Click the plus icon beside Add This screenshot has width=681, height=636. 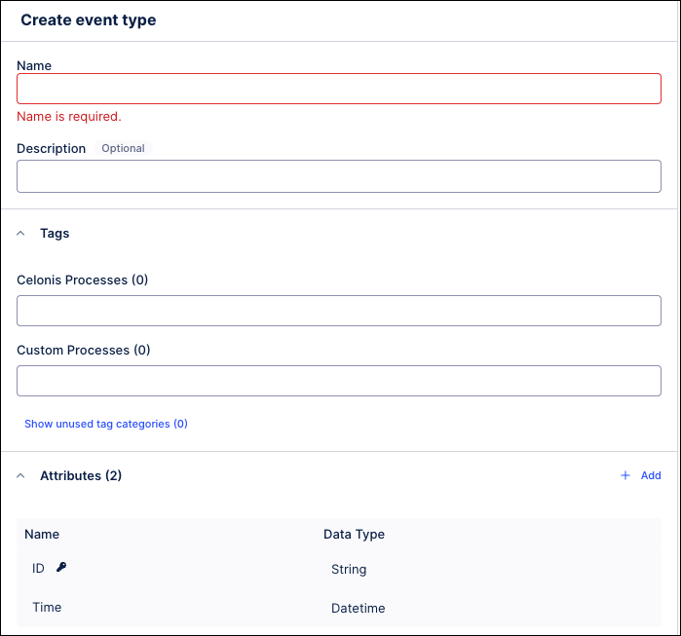pyautogui.click(x=625, y=476)
